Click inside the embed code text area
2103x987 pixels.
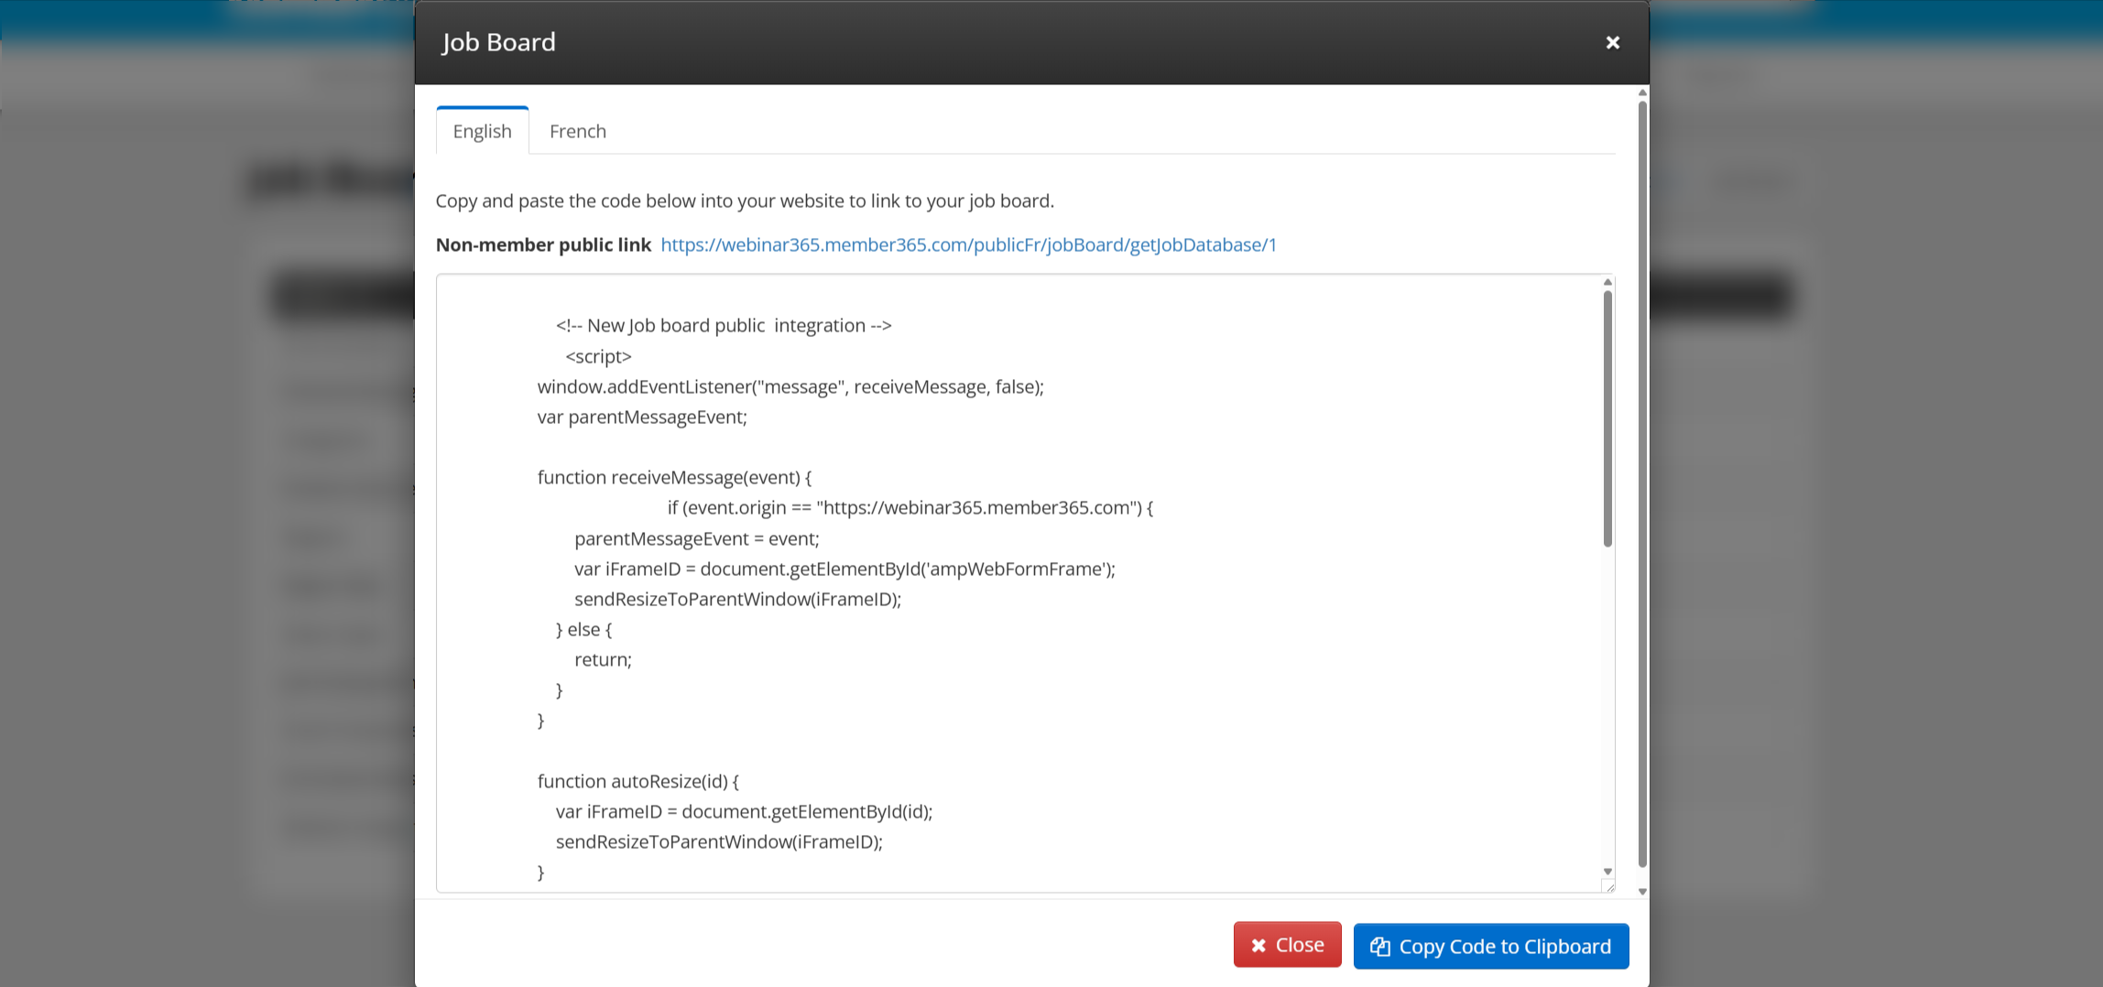pyautogui.click(x=1024, y=583)
